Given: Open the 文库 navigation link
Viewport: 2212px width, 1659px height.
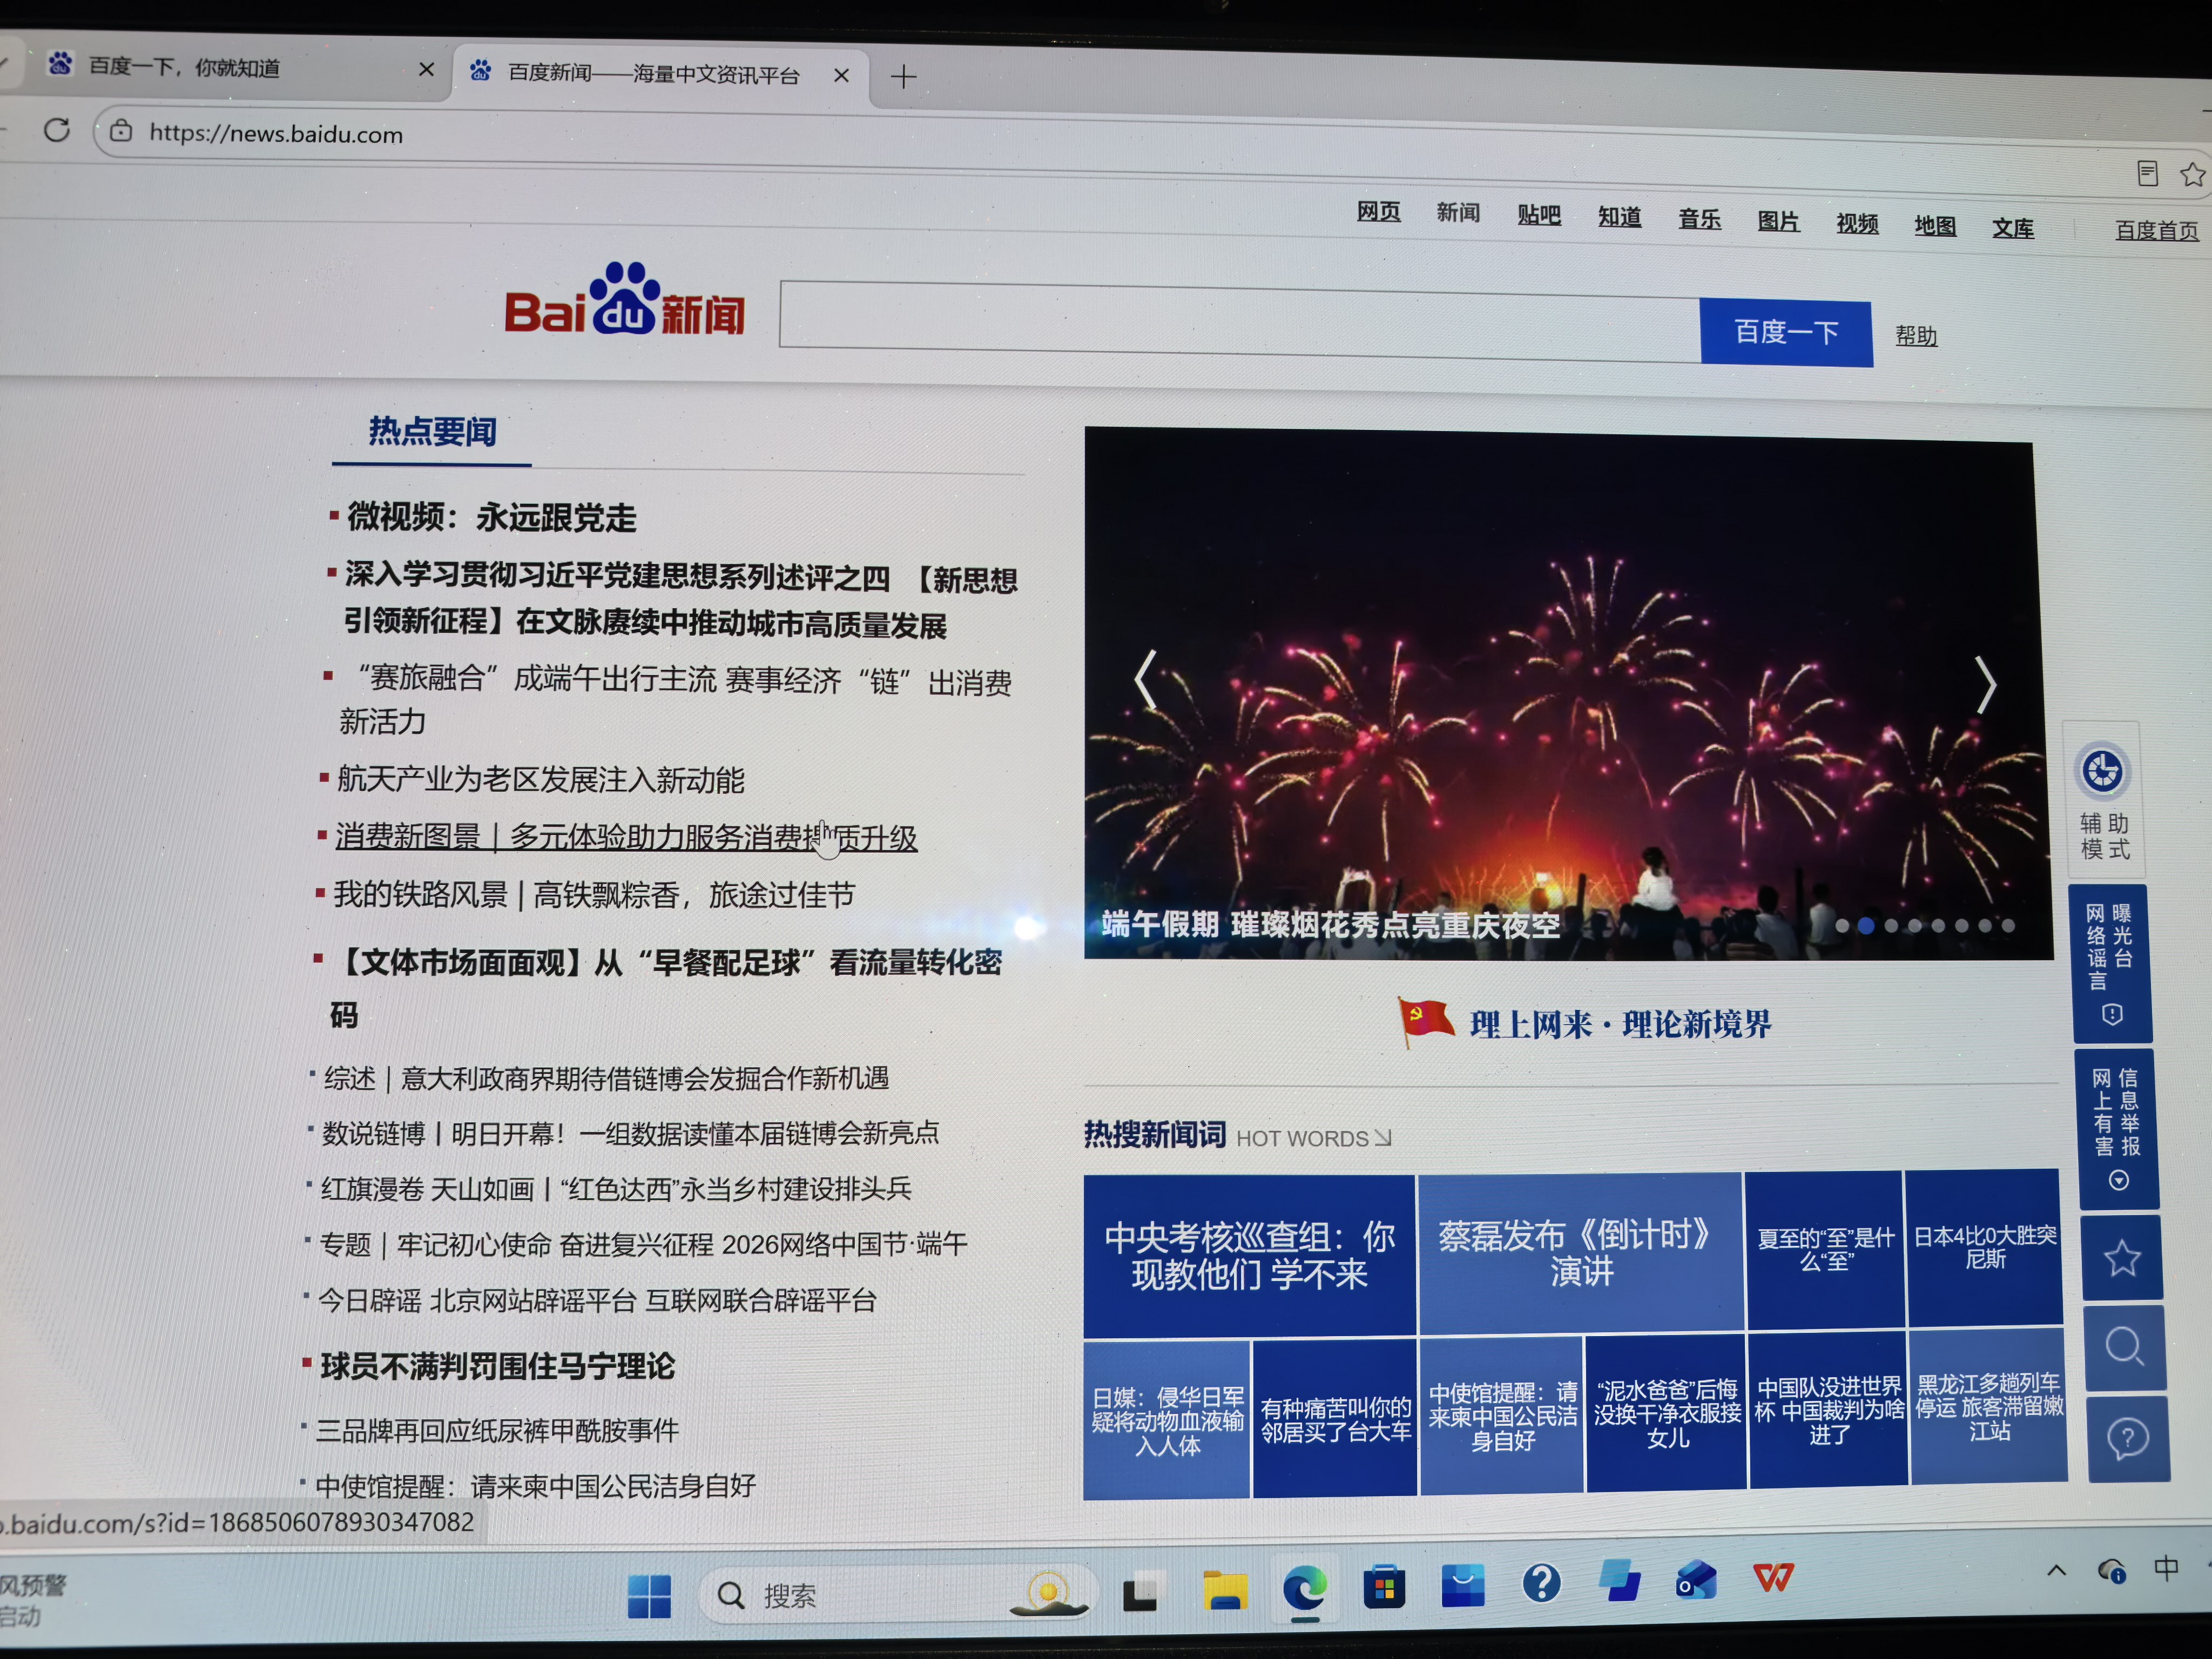Looking at the screenshot, I should pos(2013,228).
